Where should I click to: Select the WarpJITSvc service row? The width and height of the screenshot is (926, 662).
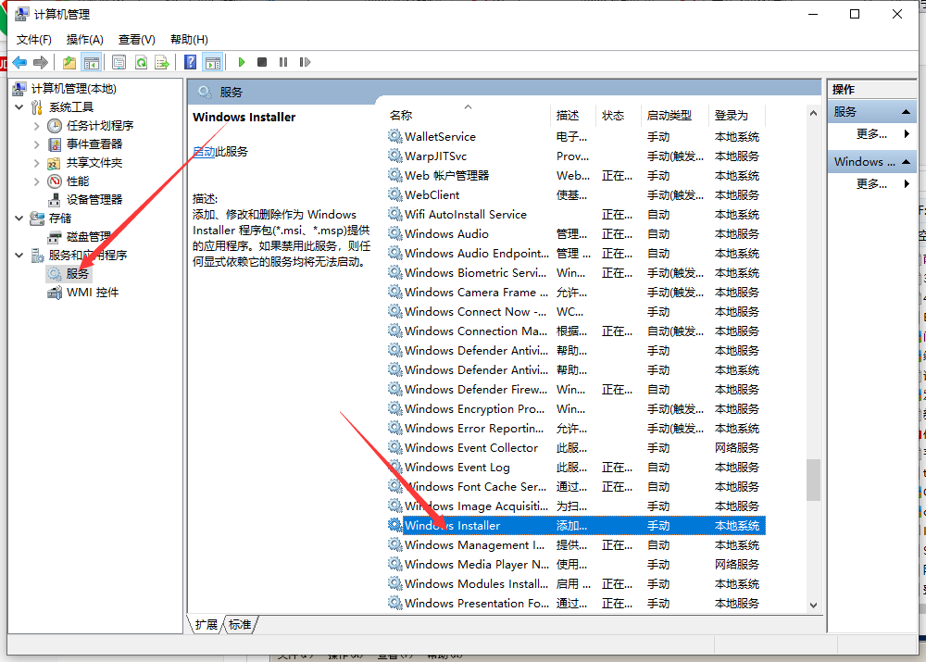pos(576,156)
